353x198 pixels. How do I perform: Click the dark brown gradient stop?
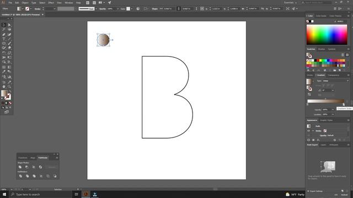pos(344,105)
